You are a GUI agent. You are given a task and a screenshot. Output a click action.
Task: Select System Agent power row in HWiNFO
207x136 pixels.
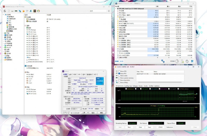(x=154, y=34)
